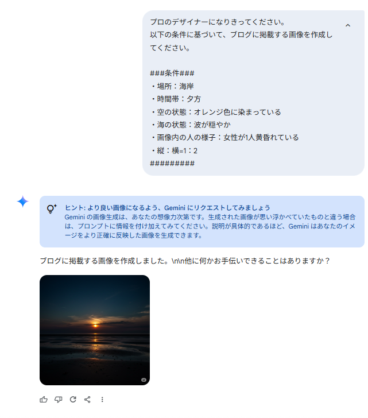Click the hint paragraph about Gemini image generation

pos(210,226)
